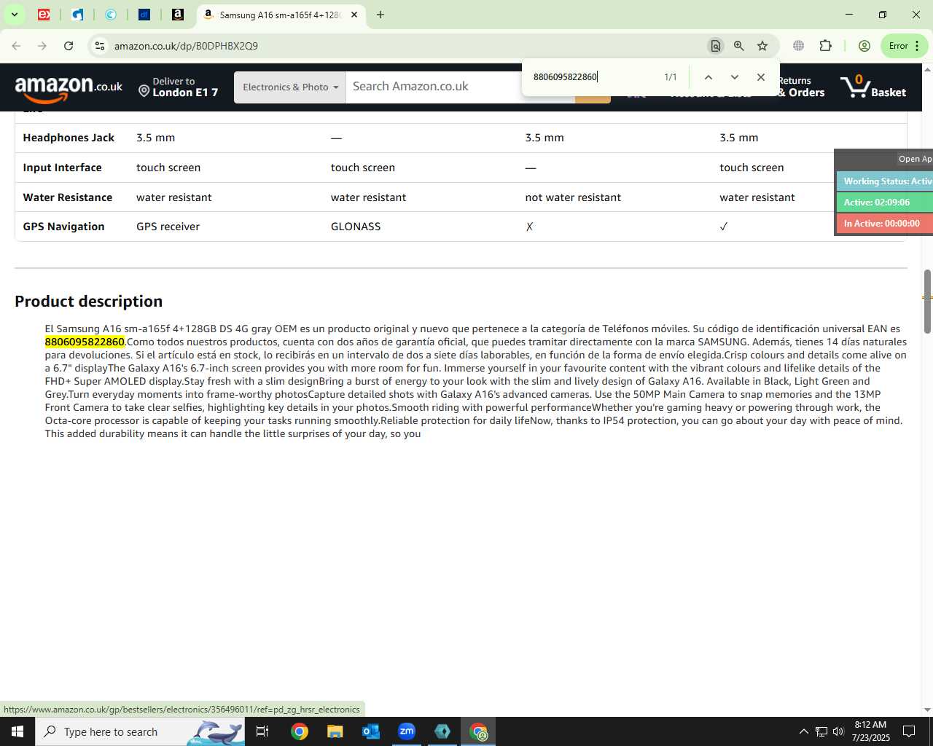The height and width of the screenshot is (746, 933).
Task: Switch to the red 'ex' pinned tab
Action: click(44, 15)
